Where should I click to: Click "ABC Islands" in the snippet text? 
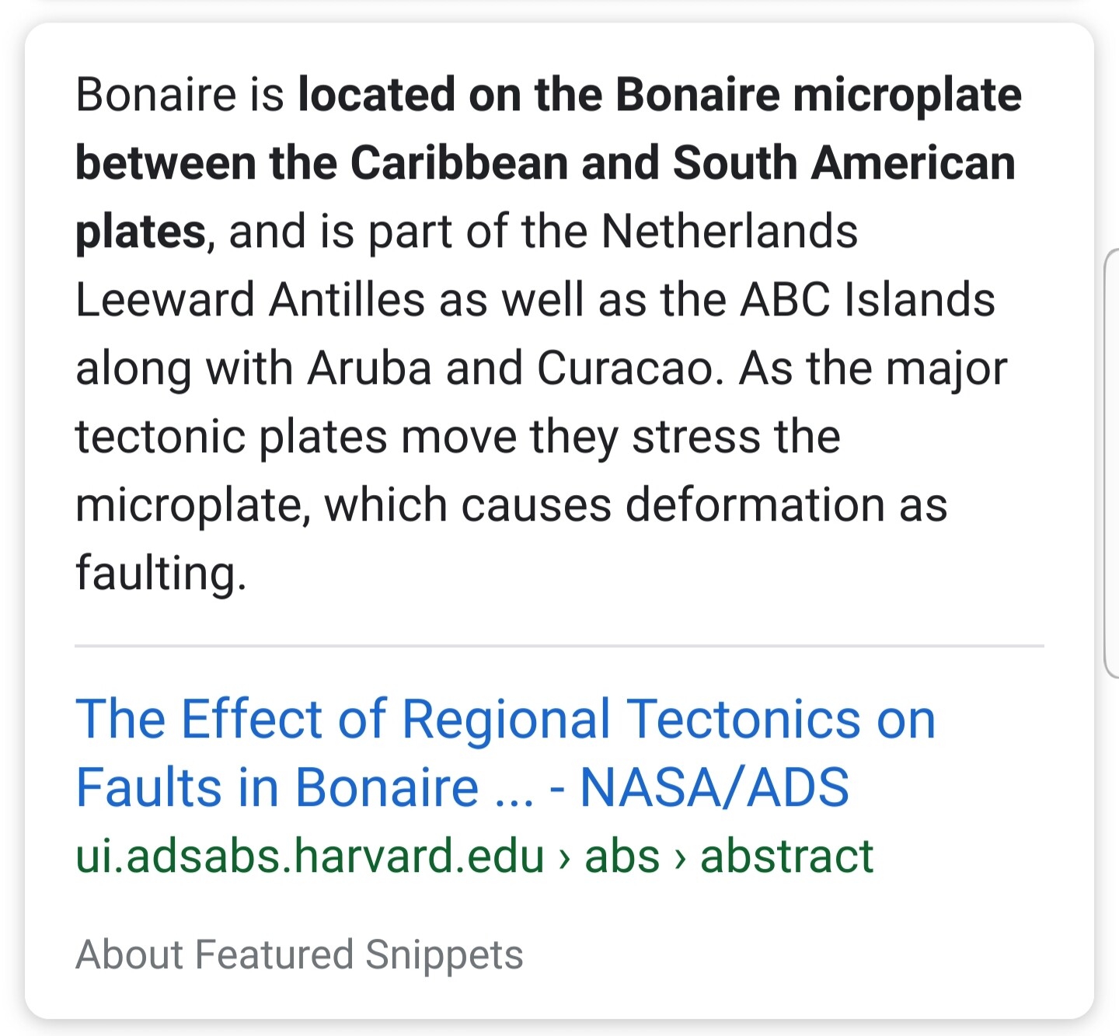tap(867, 300)
